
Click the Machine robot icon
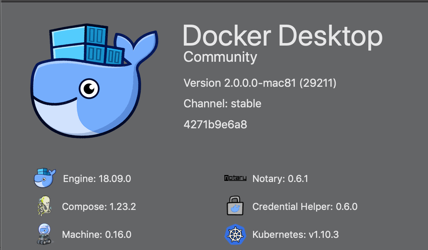pyautogui.click(x=44, y=234)
